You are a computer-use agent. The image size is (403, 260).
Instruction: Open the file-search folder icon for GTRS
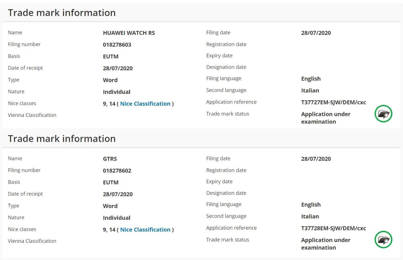pos(383,240)
